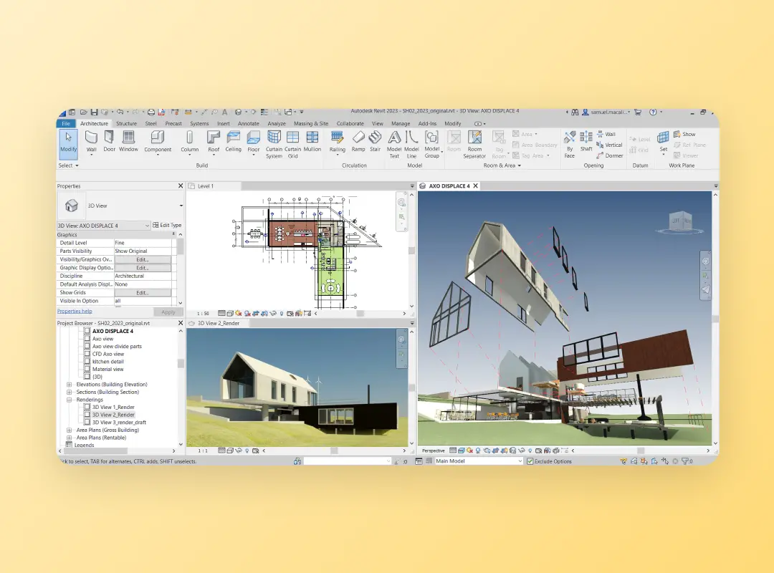774x573 pixels.
Task: Open the Properties help link
Action: point(75,311)
